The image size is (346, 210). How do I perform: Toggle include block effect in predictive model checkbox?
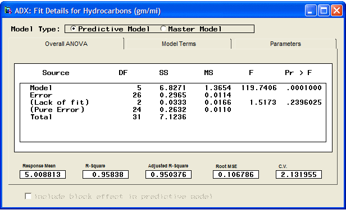pyautogui.click(x=28, y=196)
